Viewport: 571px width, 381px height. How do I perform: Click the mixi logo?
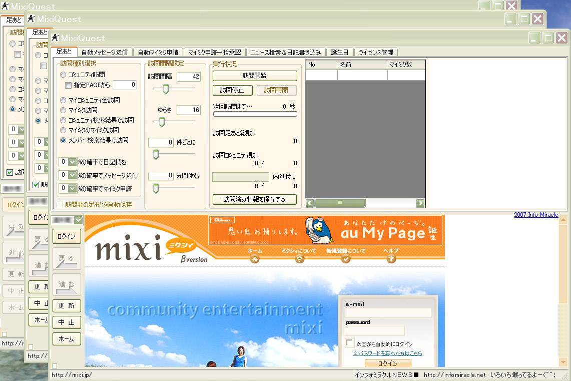tap(129, 248)
